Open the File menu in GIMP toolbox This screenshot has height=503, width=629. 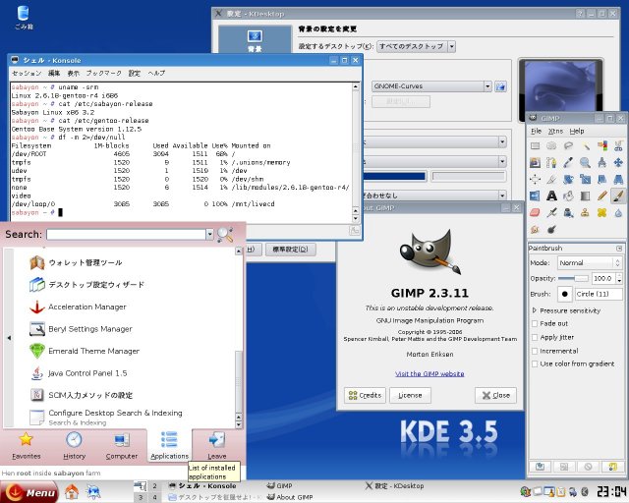tap(536, 132)
